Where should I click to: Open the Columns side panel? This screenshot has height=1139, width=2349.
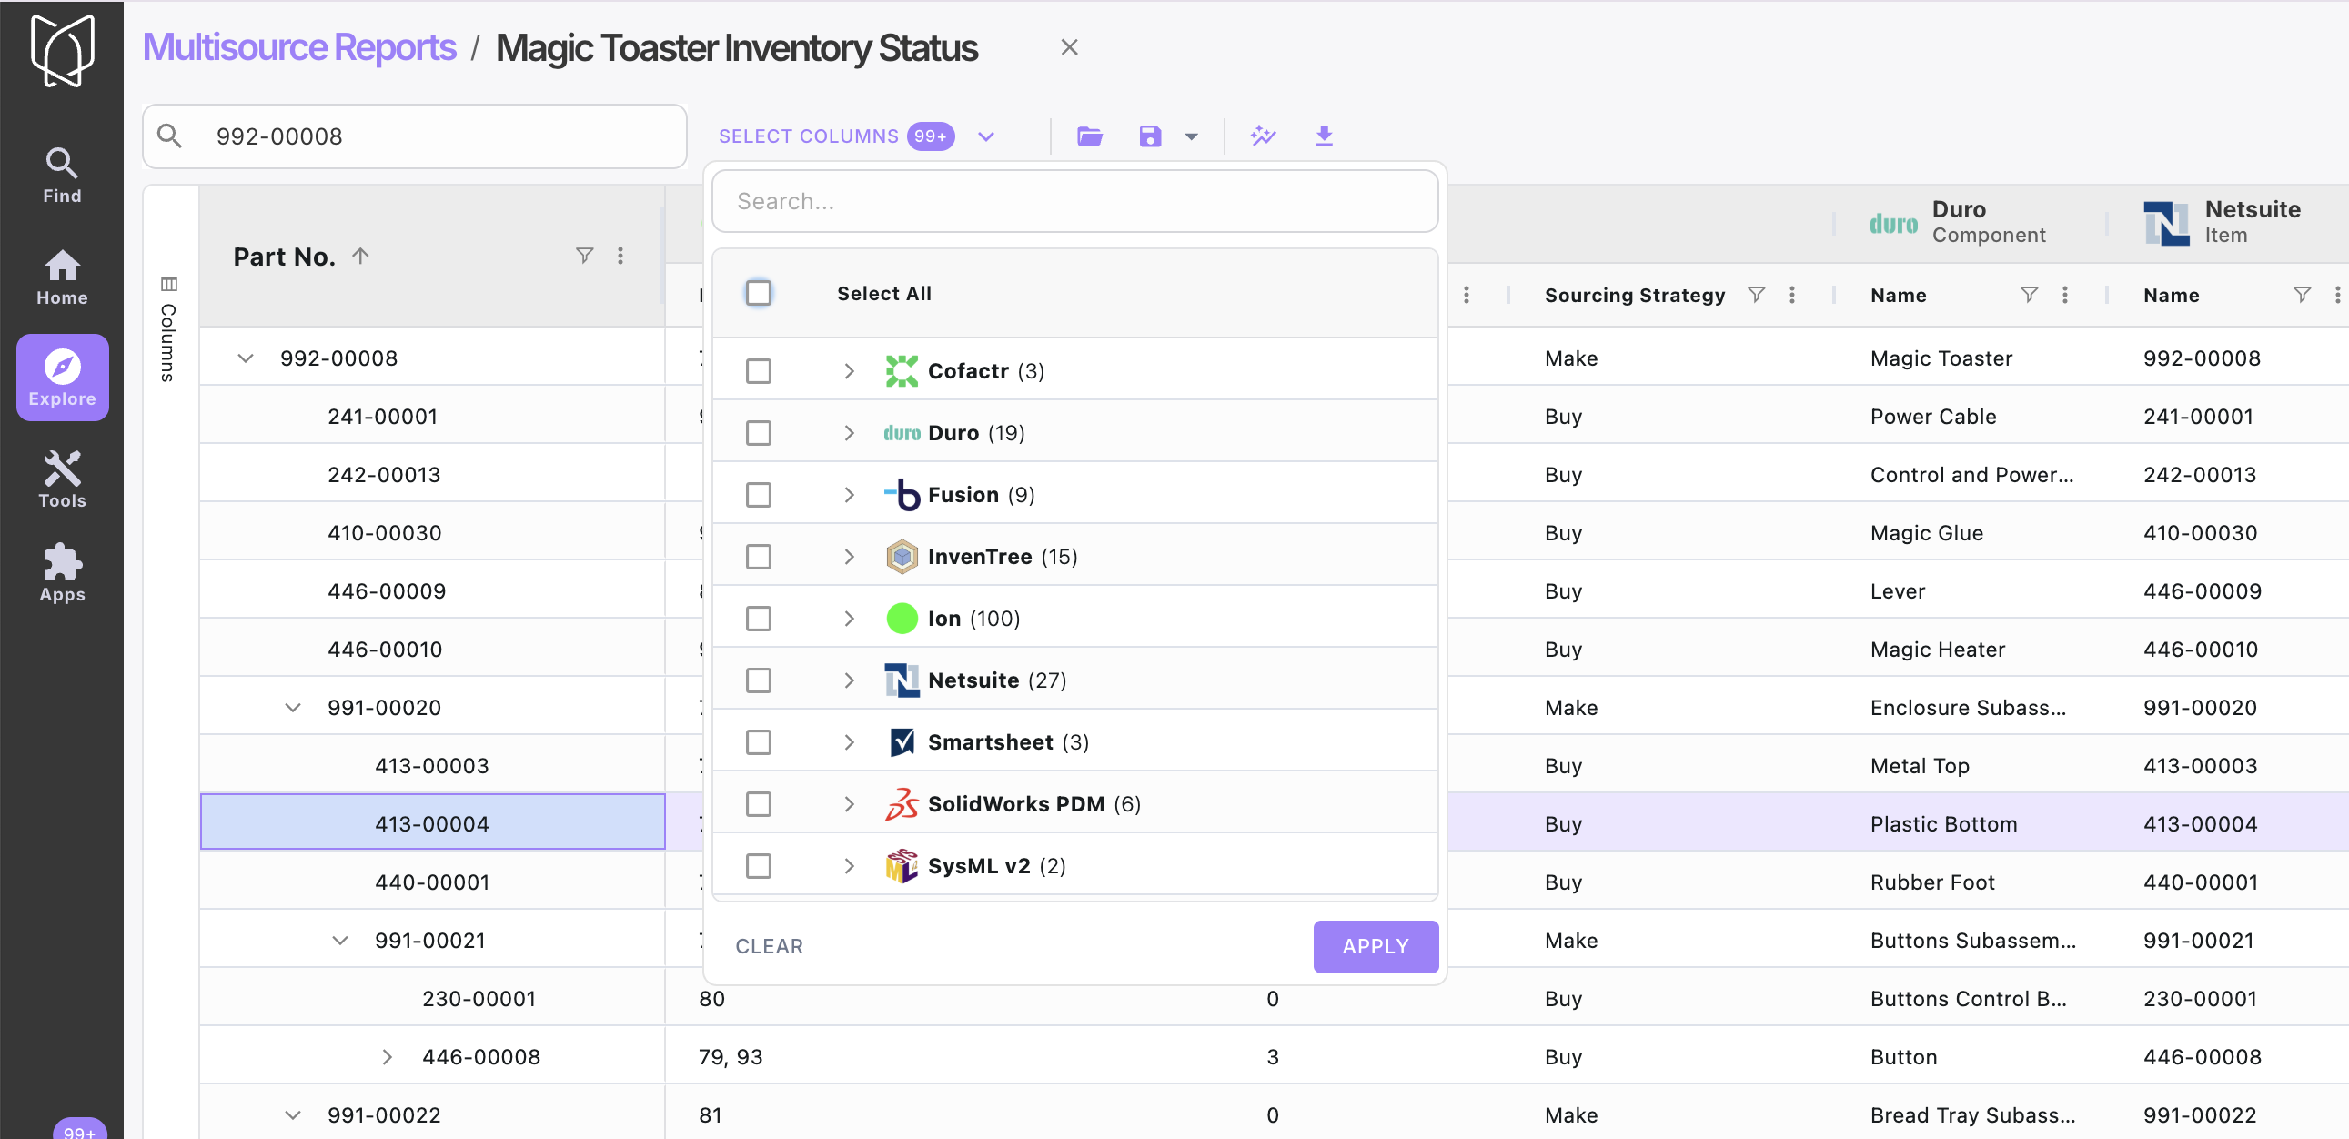point(168,328)
